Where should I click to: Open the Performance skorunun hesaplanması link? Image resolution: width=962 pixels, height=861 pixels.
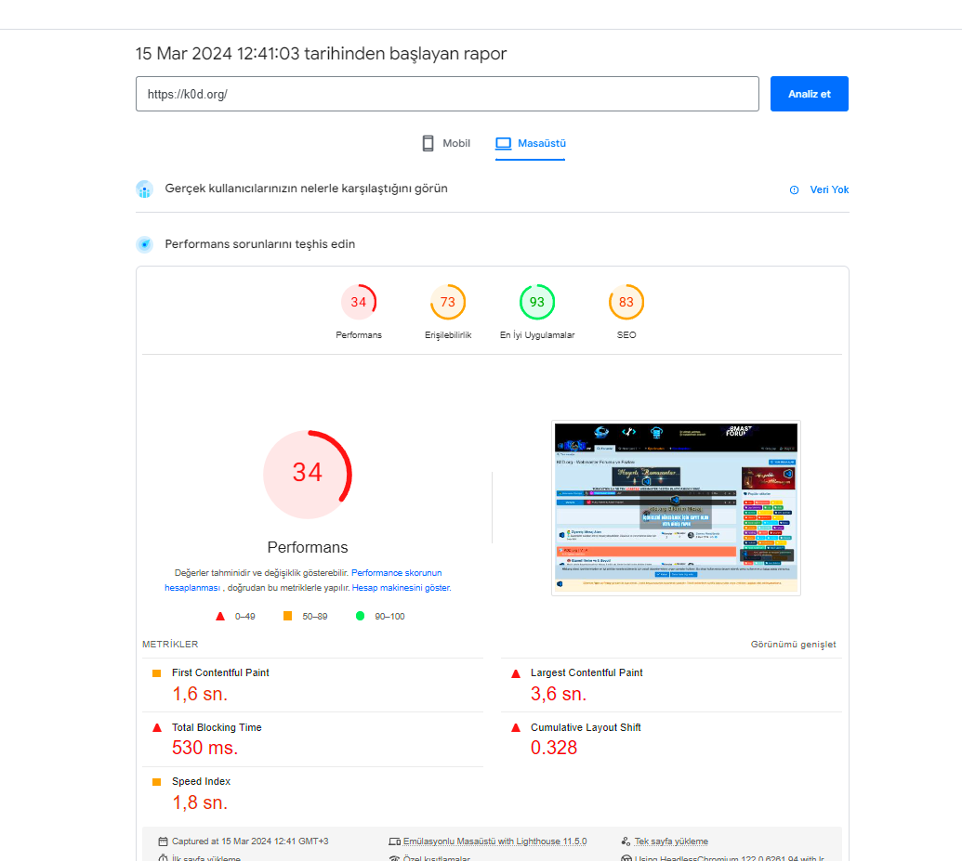[303, 581]
